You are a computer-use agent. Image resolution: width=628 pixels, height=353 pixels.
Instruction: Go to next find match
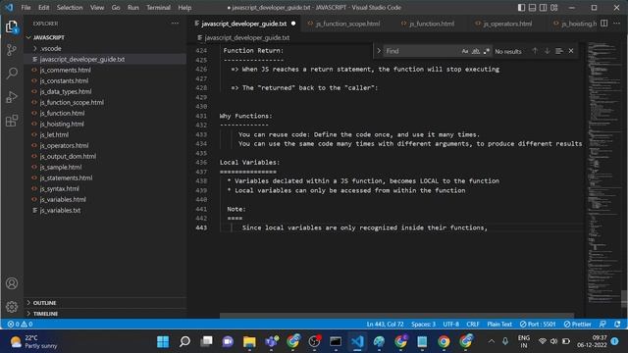tap(547, 51)
